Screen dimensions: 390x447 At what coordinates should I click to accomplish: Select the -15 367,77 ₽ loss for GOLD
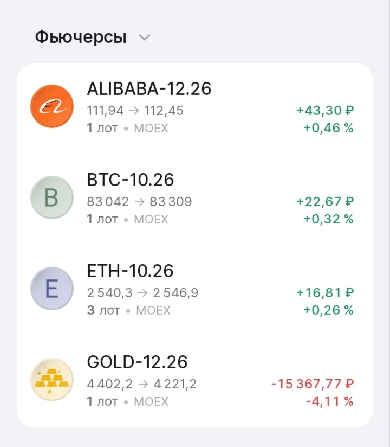[313, 384]
